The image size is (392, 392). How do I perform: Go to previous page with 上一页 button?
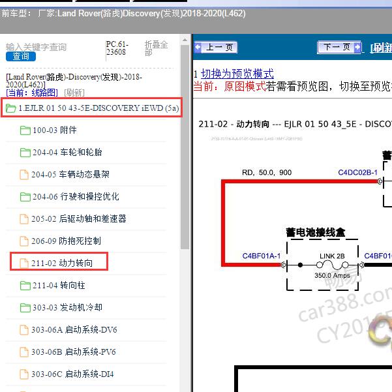point(215,47)
